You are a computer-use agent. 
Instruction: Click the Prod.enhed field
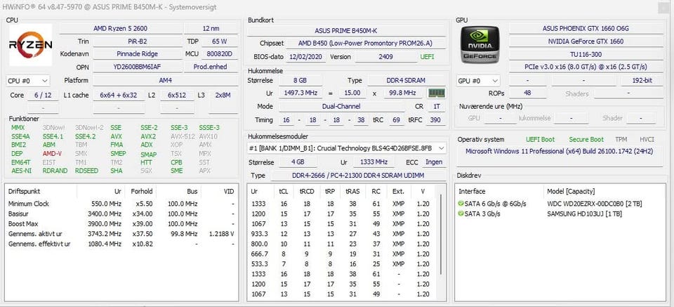click(211, 67)
